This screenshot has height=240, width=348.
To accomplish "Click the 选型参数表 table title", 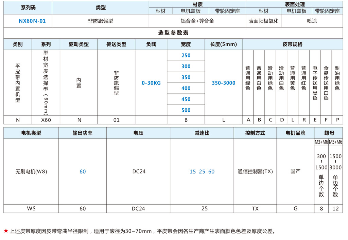I will 173,33.
